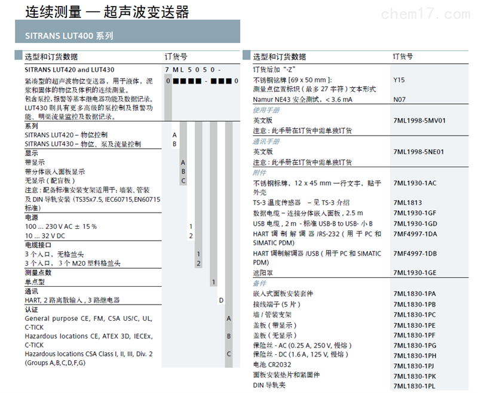478x393 pixels.
Task: Click the 100 ... 230 V AC power row
Action: (61, 226)
